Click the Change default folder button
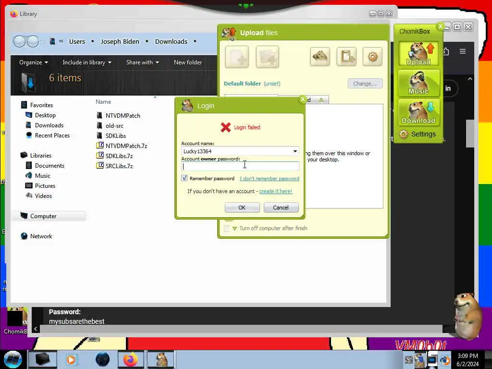492x369 pixels. pos(365,84)
